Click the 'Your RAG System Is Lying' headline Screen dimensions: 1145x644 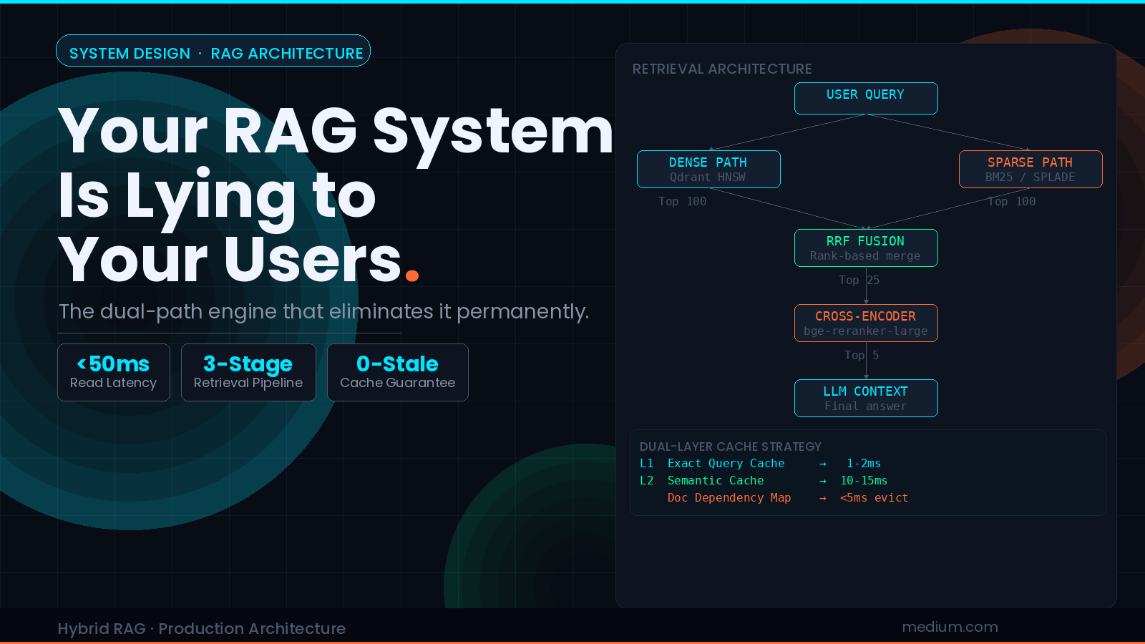click(x=335, y=195)
